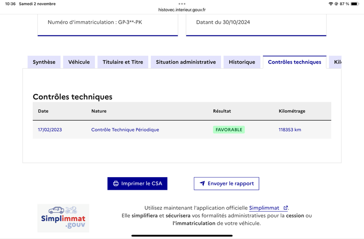Tap the home indicator bar at bottom
The image size is (364, 239).
click(x=182, y=236)
